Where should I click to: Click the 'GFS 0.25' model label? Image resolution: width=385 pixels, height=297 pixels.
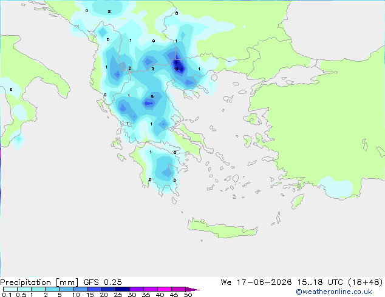pyautogui.click(x=103, y=282)
